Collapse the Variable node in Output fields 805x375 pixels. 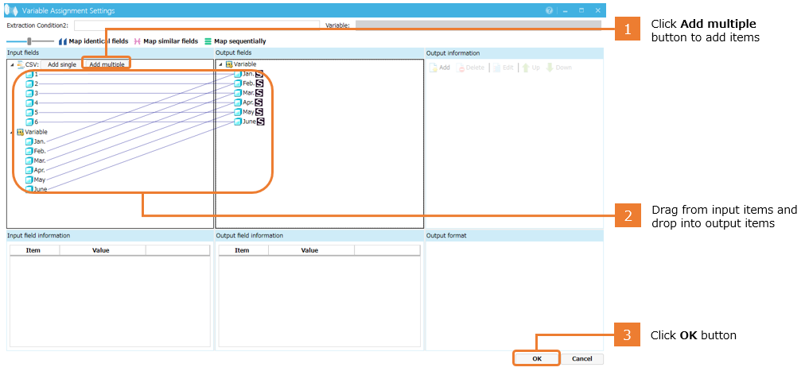click(x=220, y=64)
